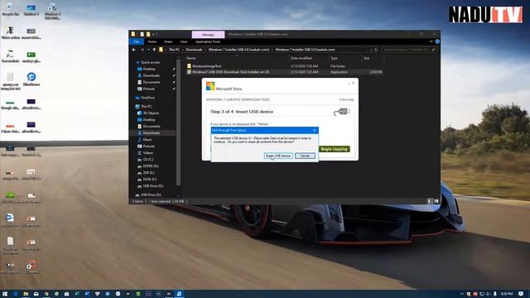Click Erase USB Device button
Viewport: 530px width, 298px height.
(x=278, y=156)
